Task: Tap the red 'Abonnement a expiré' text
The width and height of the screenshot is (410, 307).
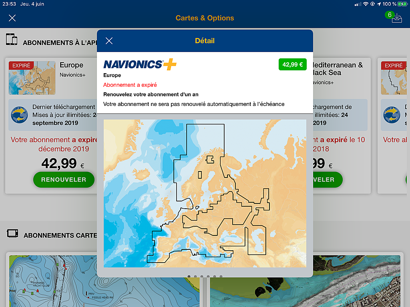Action: point(130,85)
